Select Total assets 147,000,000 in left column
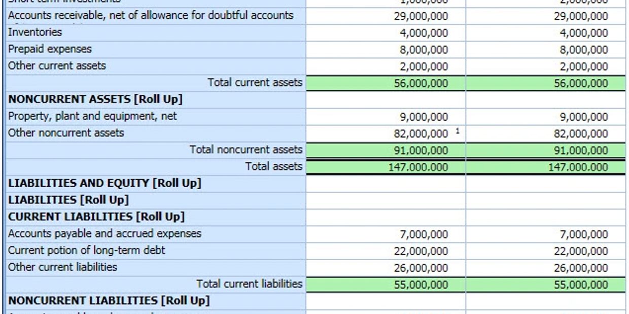629x314 pixels. (386, 167)
